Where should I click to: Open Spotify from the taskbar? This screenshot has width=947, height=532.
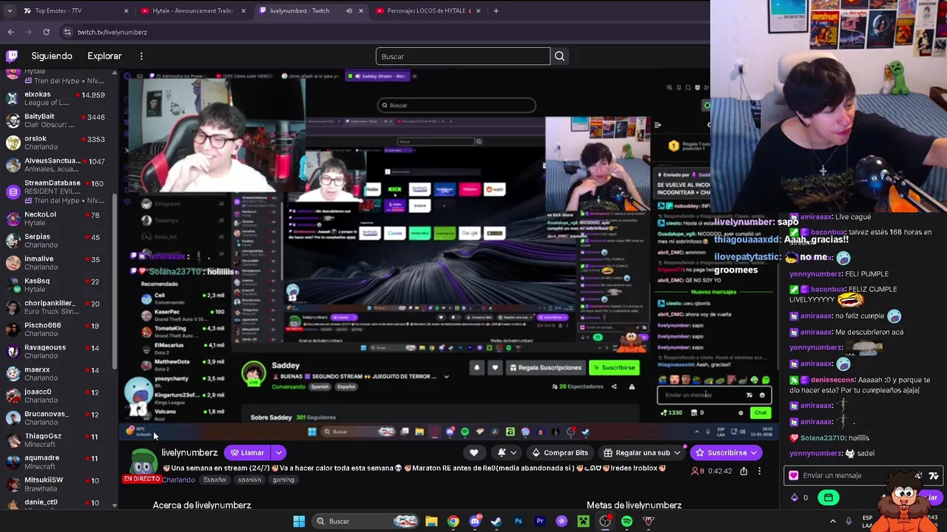pyautogui.click(x=627, y=521)
